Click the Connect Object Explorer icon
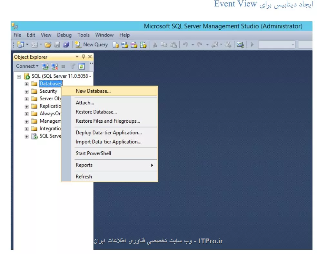Screen dimensions: 317x254 tap(45, 66)
